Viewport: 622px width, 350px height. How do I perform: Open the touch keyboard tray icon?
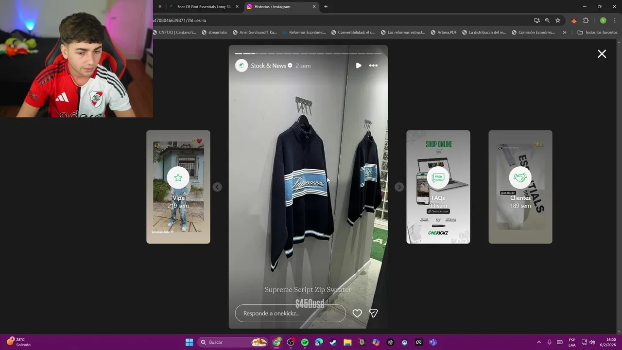pos(560,342)
